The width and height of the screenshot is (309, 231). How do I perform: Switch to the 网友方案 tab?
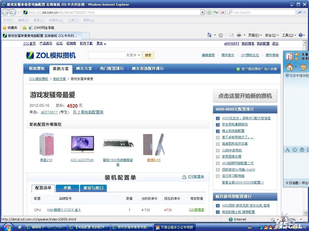click(84, 69)
